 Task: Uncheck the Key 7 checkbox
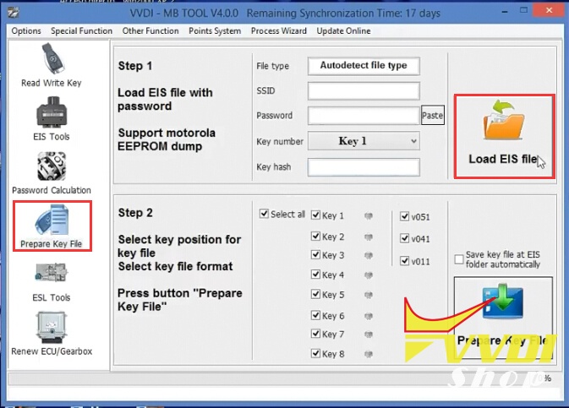pos(315,334)
